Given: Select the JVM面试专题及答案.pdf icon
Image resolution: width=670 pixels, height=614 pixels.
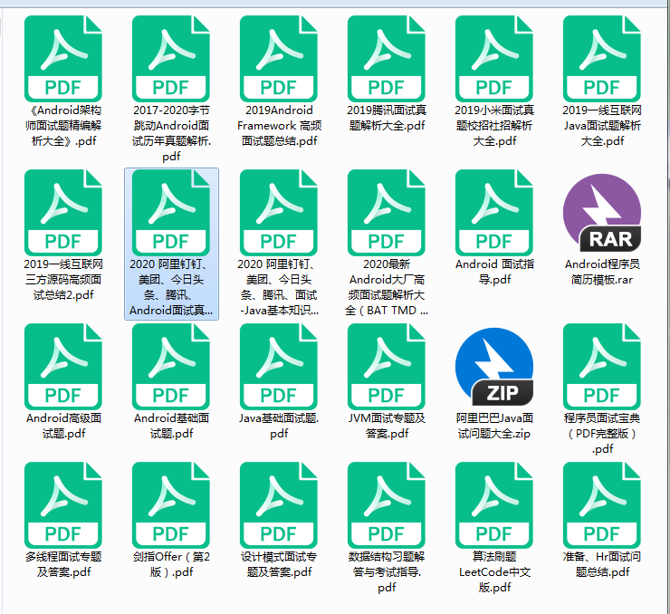Looking at the screenshot, I should click(x=387, y=366).
